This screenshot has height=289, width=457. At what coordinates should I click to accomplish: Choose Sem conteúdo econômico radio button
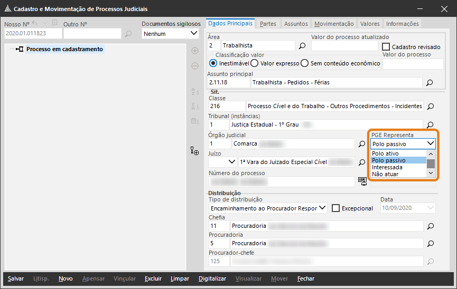(x=304, y=63)
